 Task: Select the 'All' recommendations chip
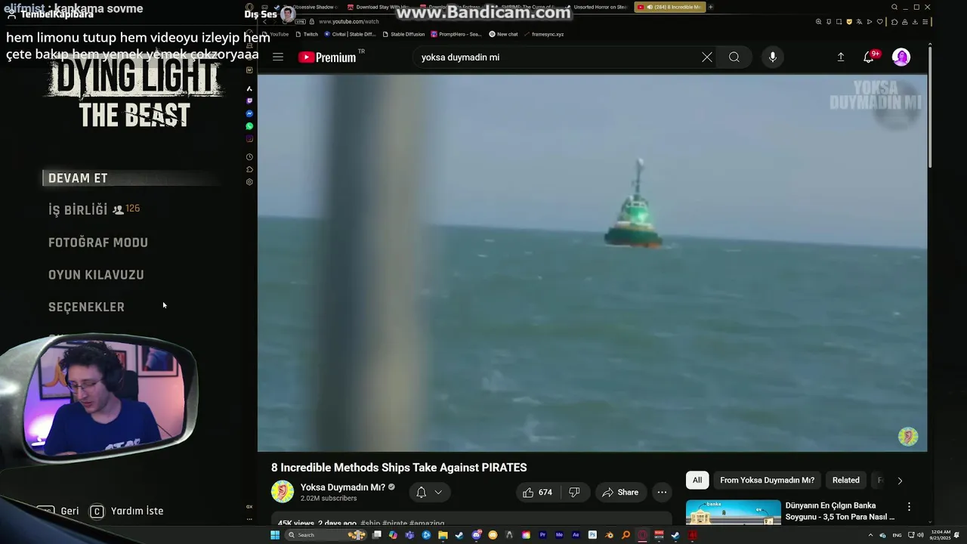(x=697, y=480)
